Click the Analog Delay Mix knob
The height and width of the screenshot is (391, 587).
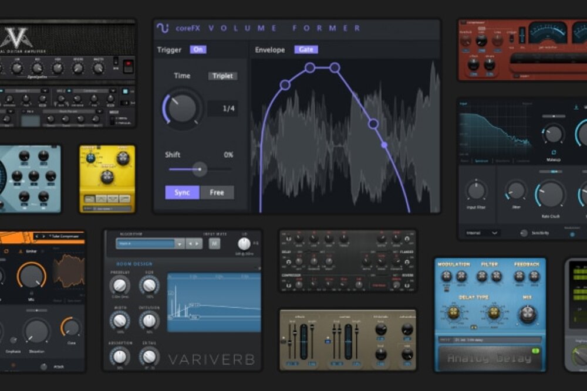pos(527,315)
